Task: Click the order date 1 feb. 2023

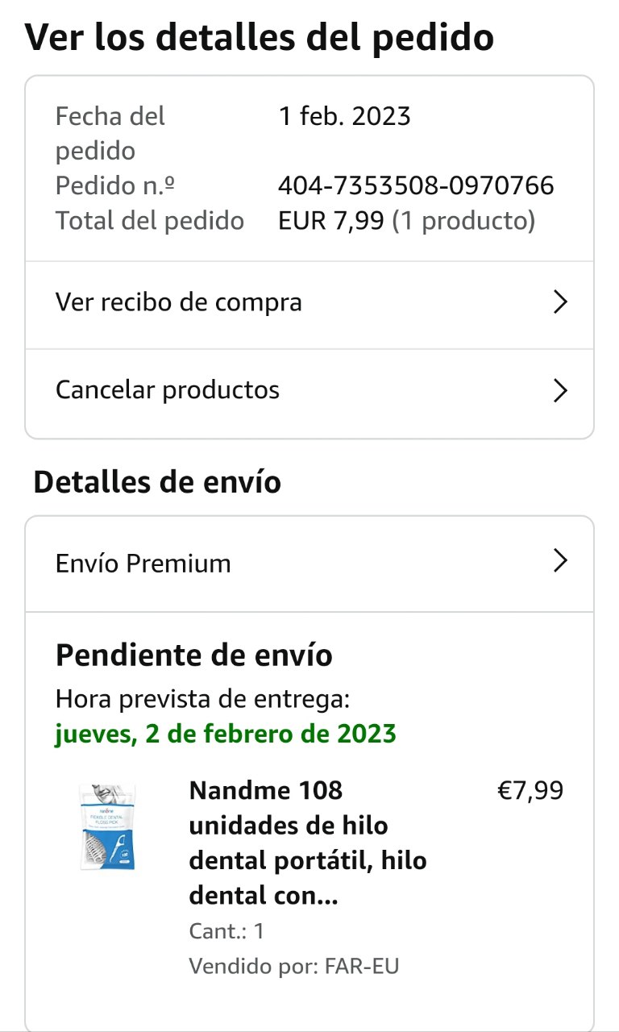Action: pos(345,117)
